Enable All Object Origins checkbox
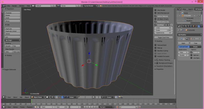 pos(156,19)
